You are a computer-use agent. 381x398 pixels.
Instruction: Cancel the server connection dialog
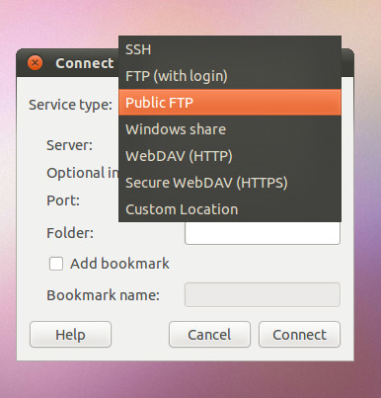click(209, 335)
